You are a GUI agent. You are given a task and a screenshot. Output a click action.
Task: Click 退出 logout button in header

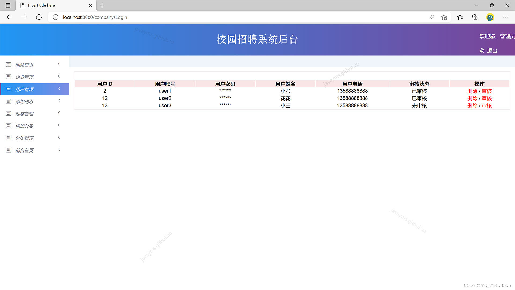click(x=492, y=51)
